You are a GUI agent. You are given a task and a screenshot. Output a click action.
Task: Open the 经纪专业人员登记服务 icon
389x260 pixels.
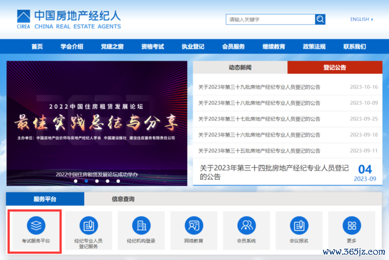tap(89, 225)
